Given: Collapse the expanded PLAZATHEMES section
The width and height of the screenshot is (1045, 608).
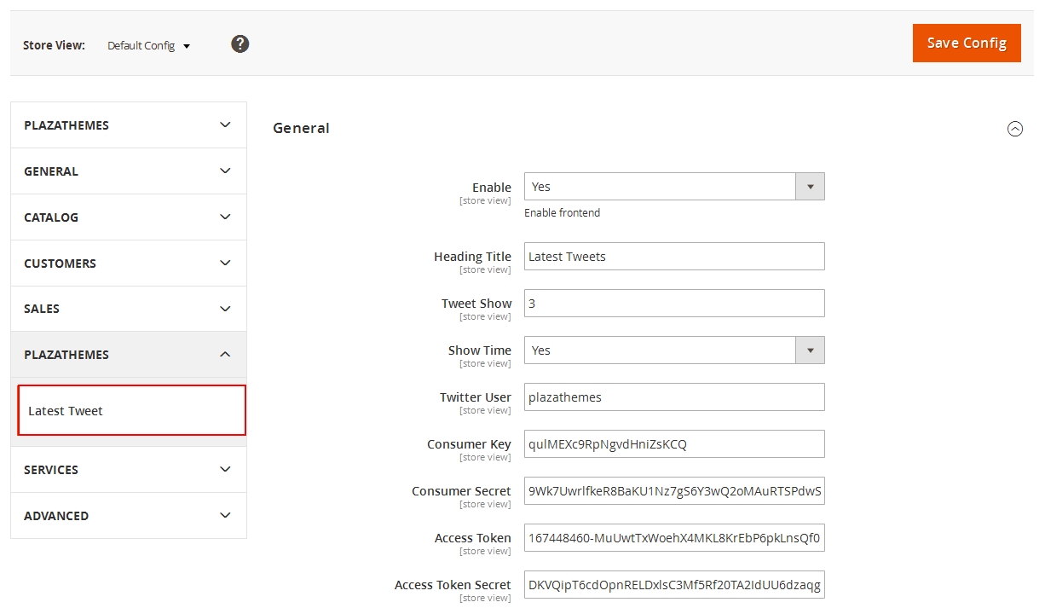Looking at the screenshot, I should [x=128, y=355].
